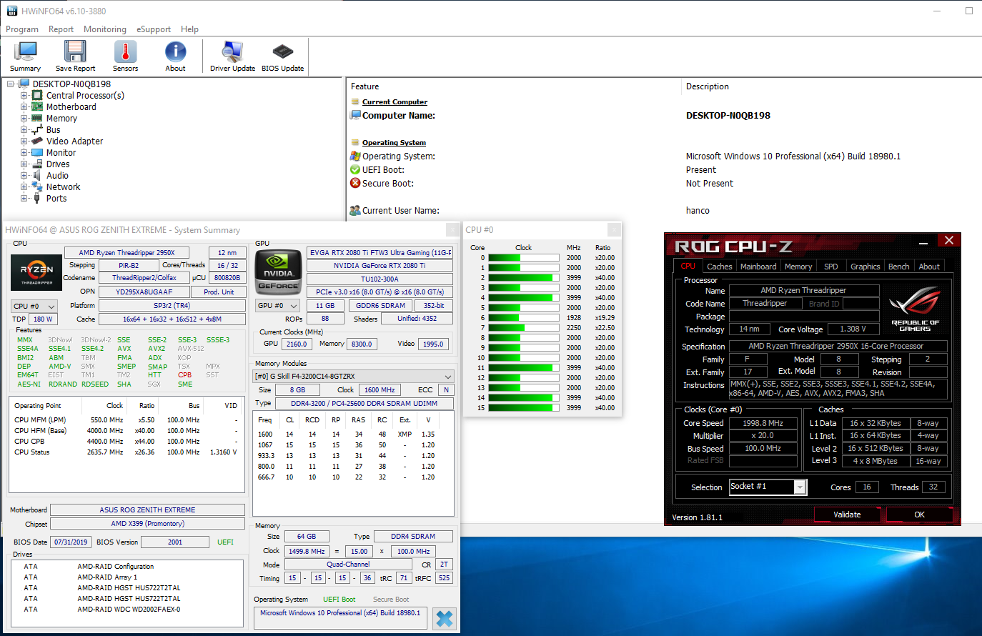Select the Ports tree icon

[x=37, y=198]
